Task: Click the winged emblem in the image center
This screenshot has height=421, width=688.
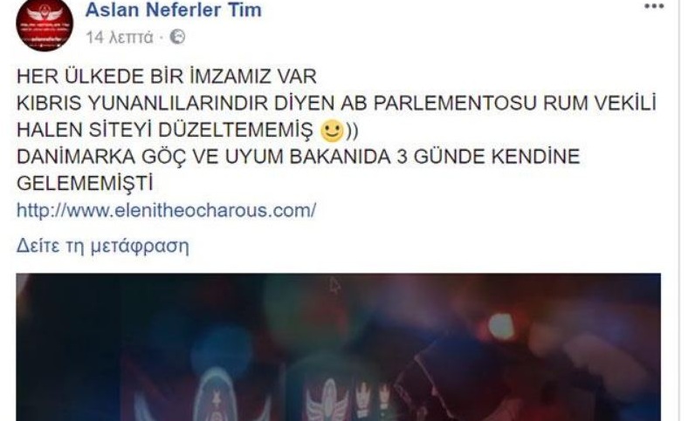Action: [327, 401]
